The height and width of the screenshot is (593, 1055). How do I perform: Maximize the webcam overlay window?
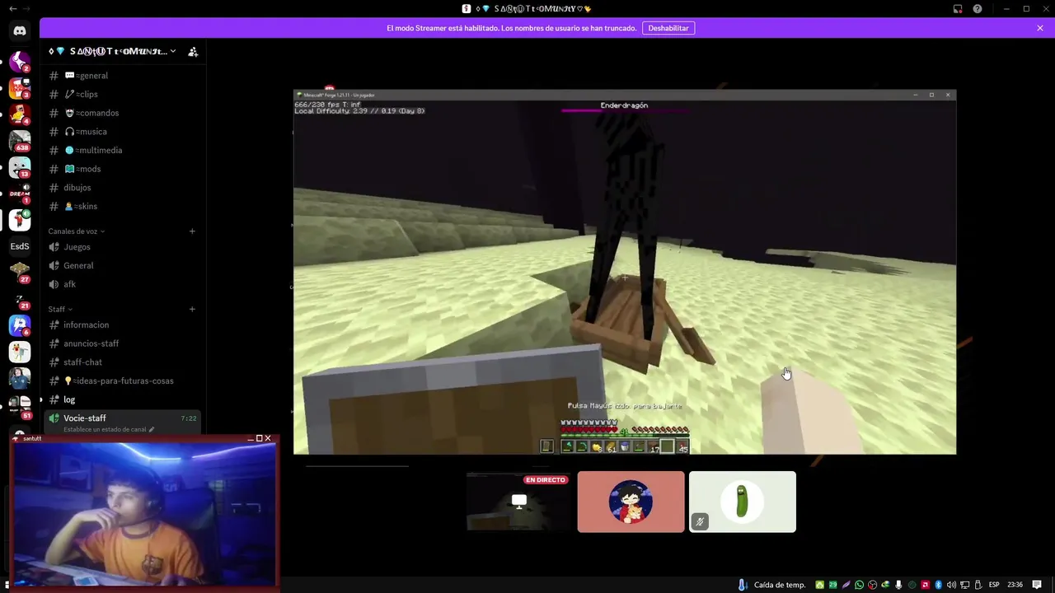(x=259, y=438)
